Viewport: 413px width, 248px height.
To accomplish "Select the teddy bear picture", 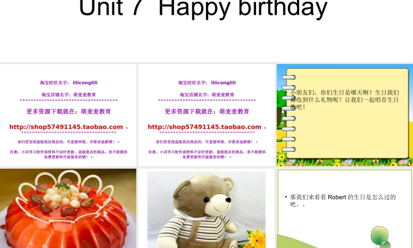I will point(206,208).
